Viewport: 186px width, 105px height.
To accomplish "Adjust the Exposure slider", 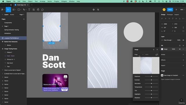I will coord(151,76).
